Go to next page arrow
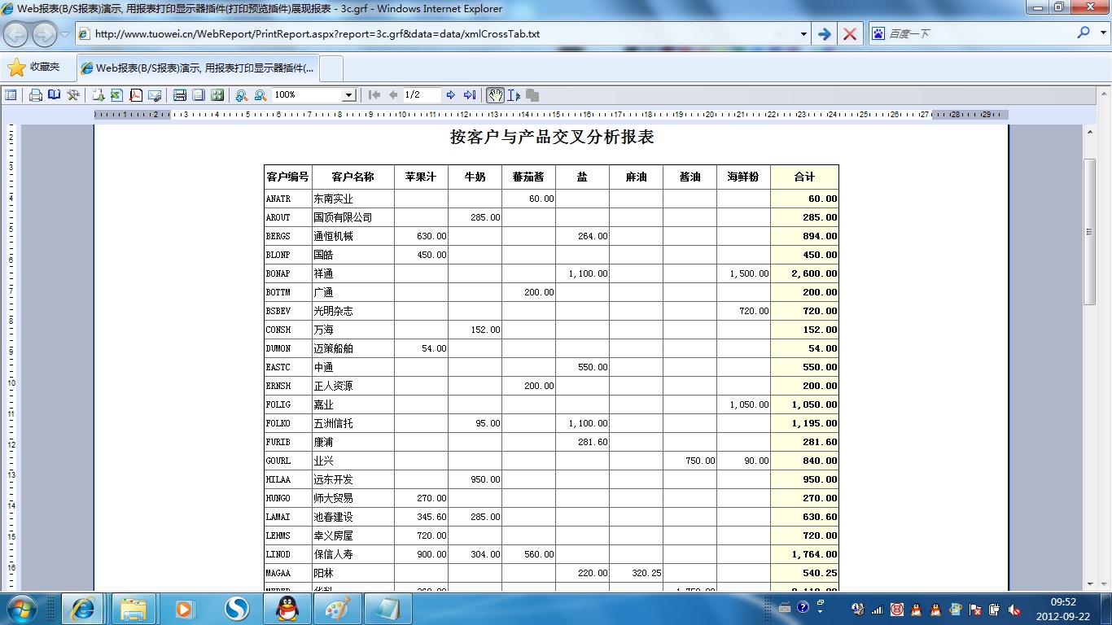Screen dimensions: 1112x625 451,95
